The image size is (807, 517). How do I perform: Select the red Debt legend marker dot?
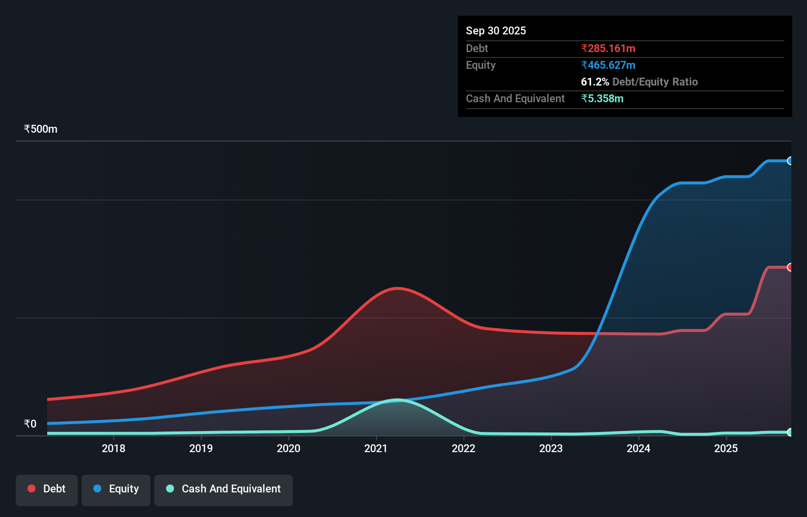point(31,488)
